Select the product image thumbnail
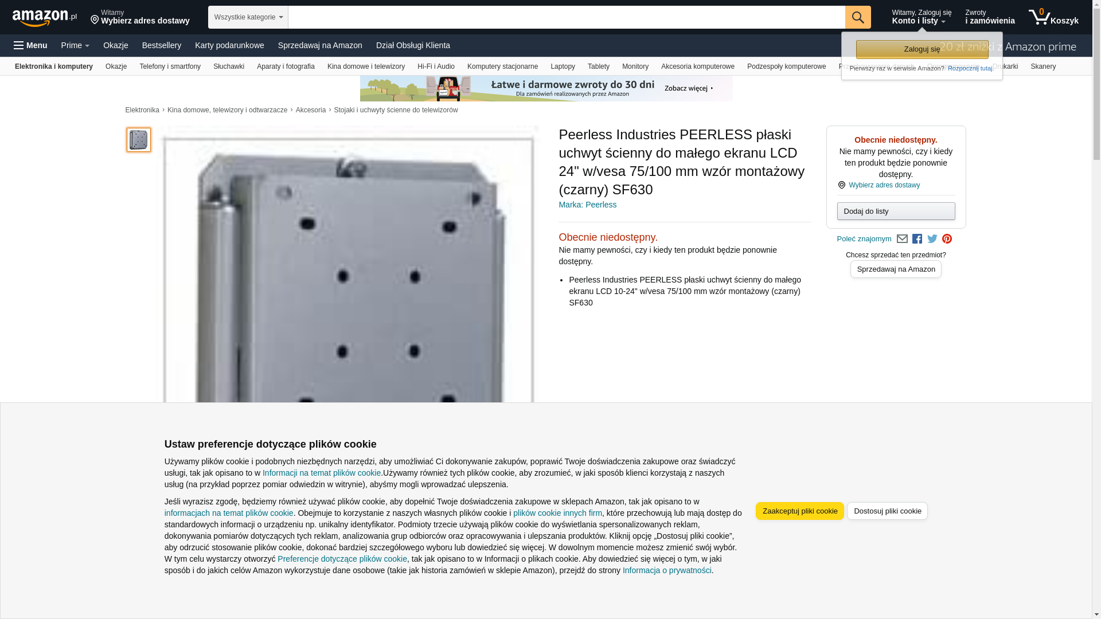The image size is (1101, 619). (139, 140)
